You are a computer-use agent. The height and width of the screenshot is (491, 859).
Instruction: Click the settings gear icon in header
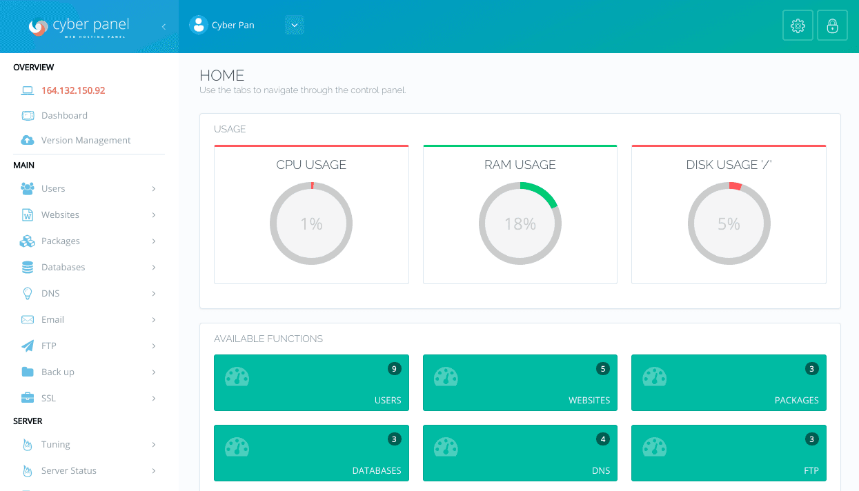coord(798,26)
